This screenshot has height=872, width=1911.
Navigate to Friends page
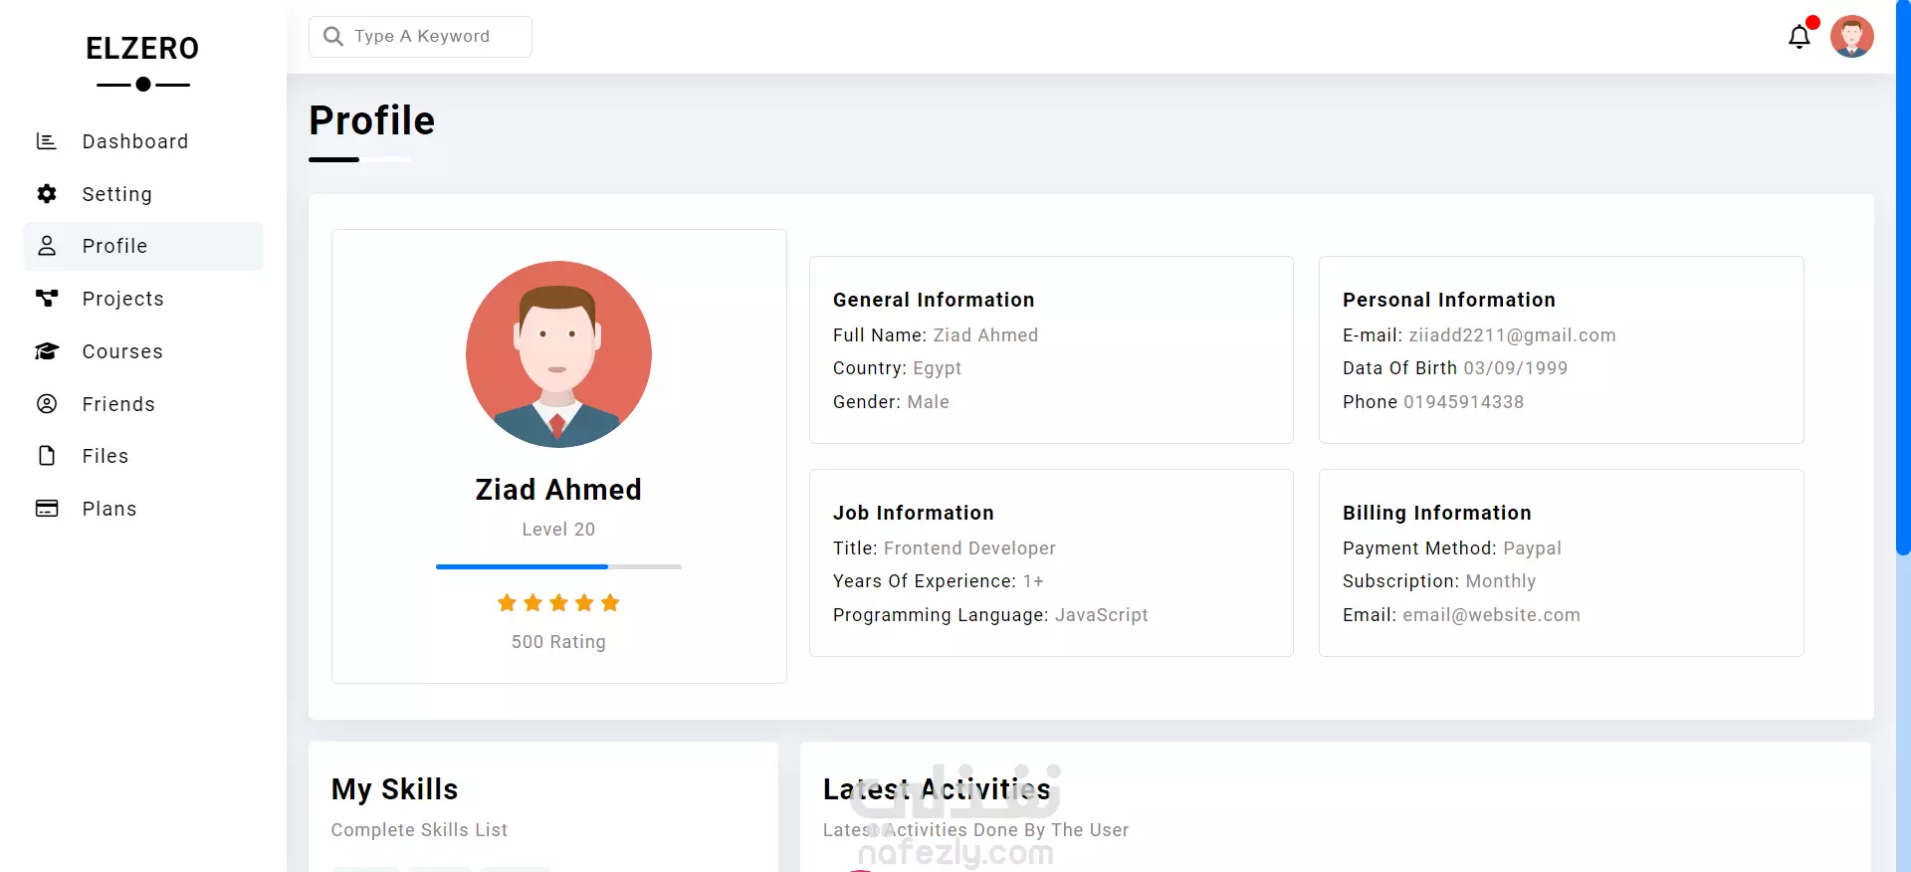pos(143,403)
